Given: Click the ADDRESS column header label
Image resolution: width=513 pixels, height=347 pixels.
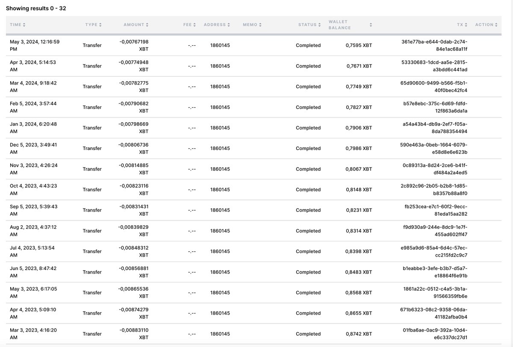Looking at the screenshot, I should coord(215,25).
